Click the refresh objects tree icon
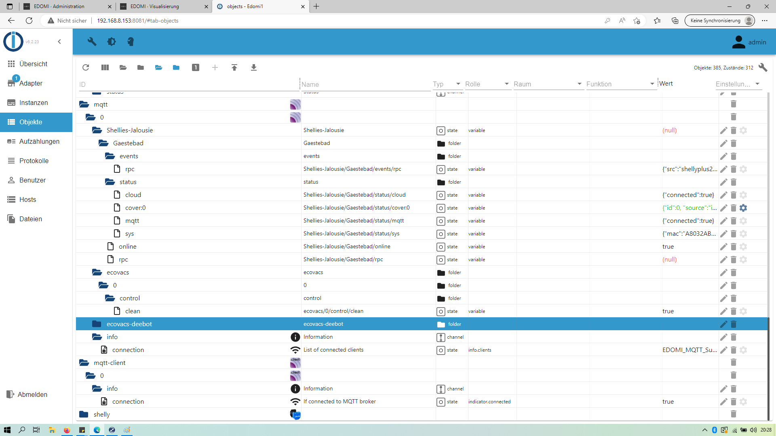This screenshot has width=776, height=436. [86, 67]
